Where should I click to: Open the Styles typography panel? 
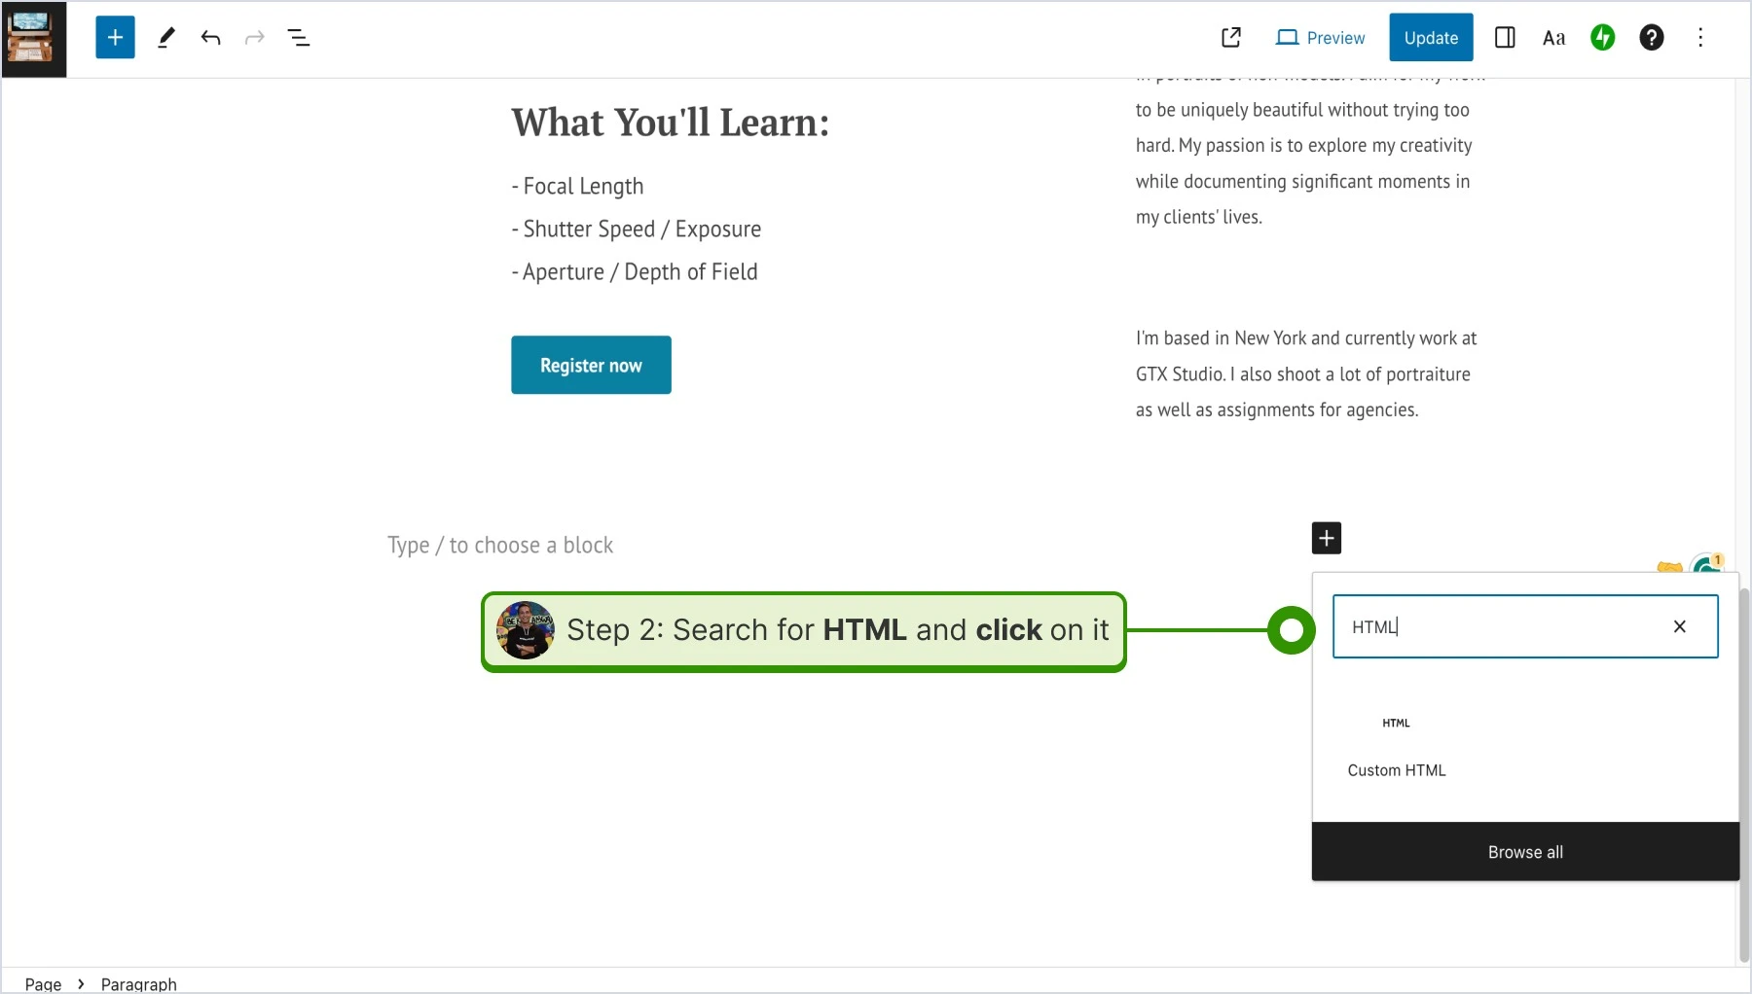pyautogui.click(x=1554, y=38)
